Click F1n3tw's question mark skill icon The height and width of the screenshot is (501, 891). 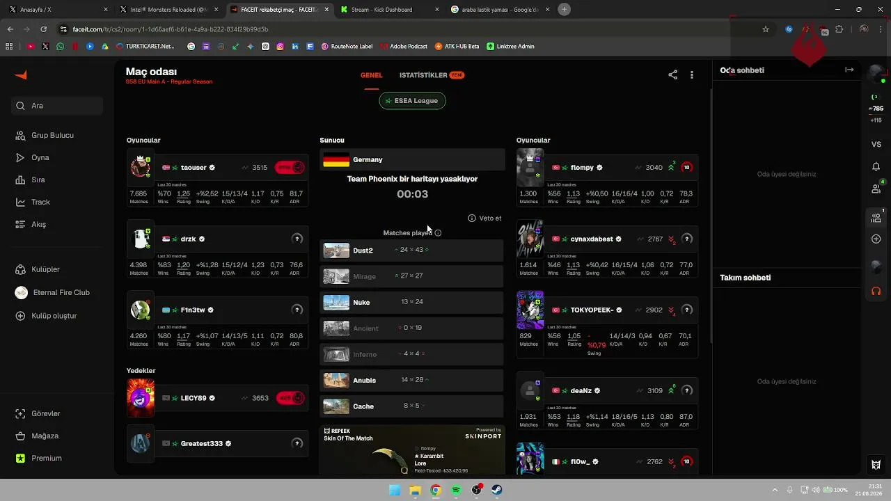click(297, 310)
